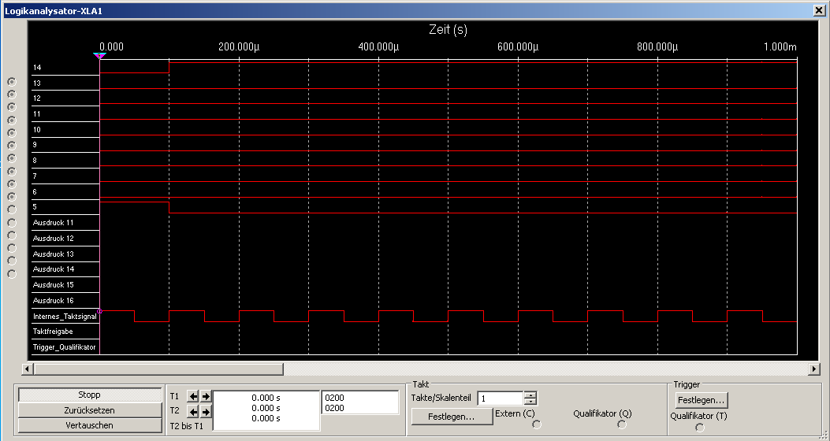
Task: Click the Ausdruck 15 channel label
Action: 53,285
